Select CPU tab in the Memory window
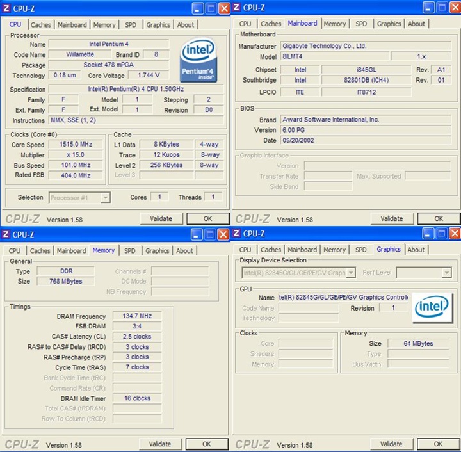 tap(15, 251)
